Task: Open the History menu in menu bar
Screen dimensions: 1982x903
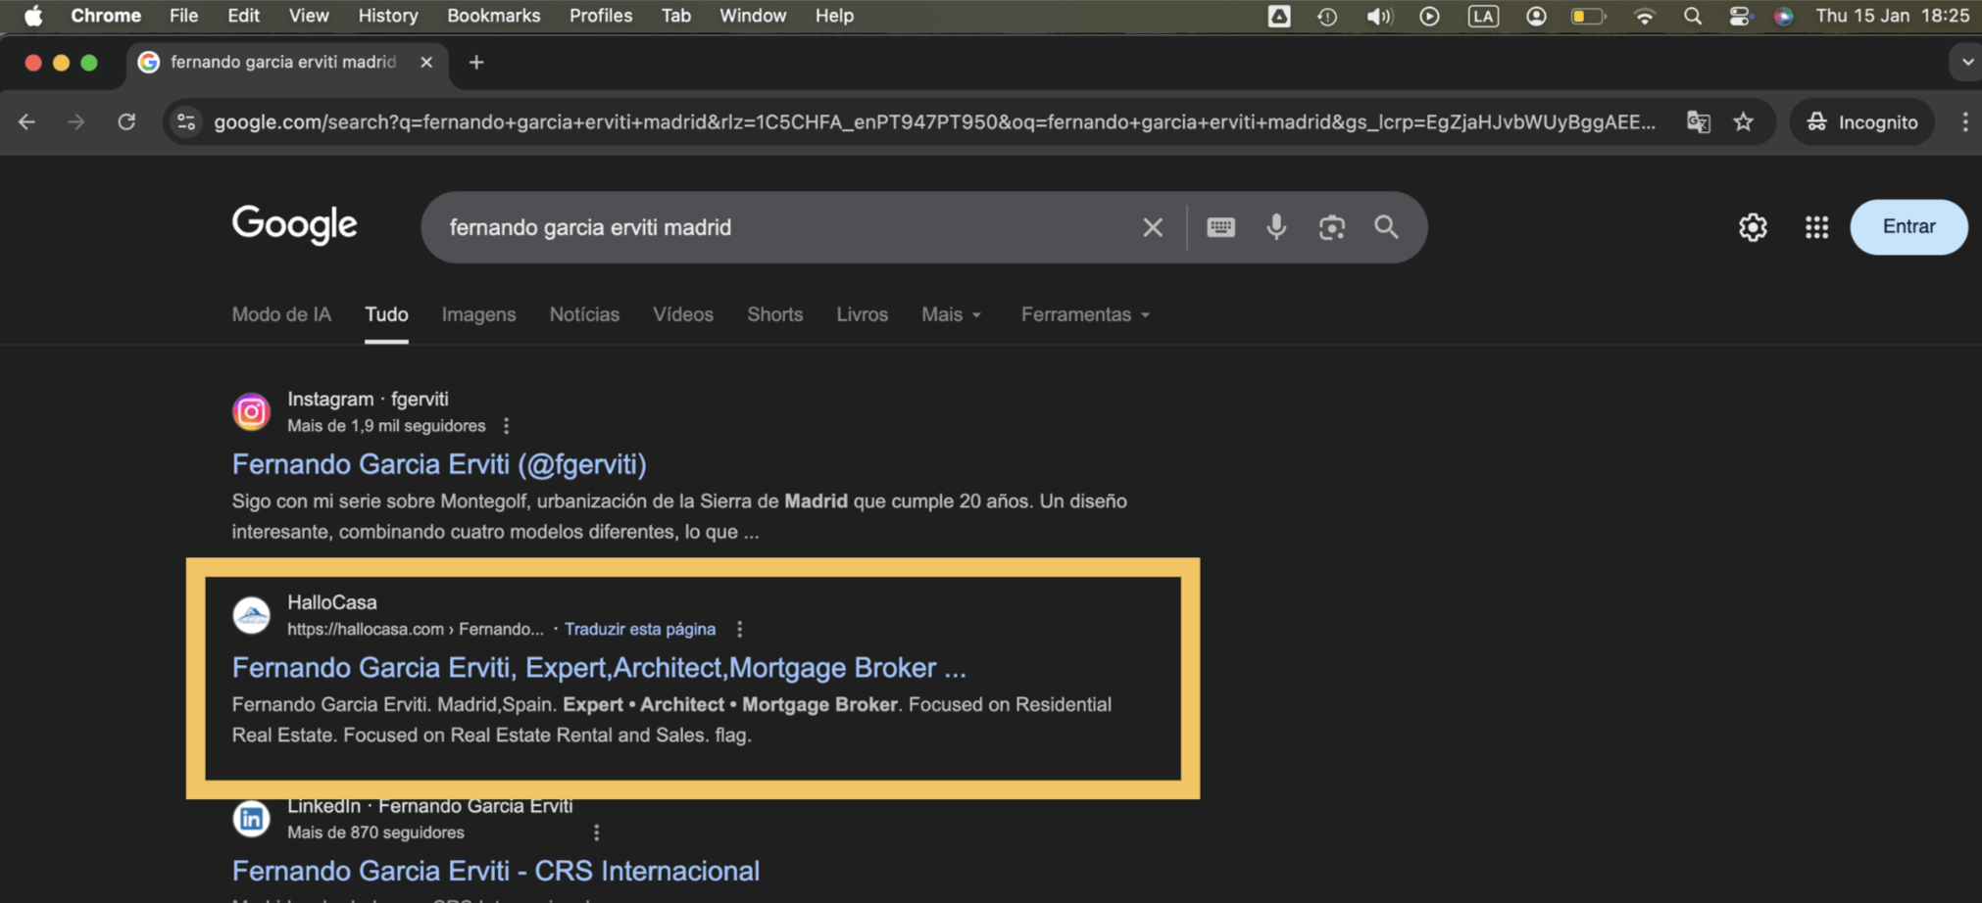Action: click(387, 16)
